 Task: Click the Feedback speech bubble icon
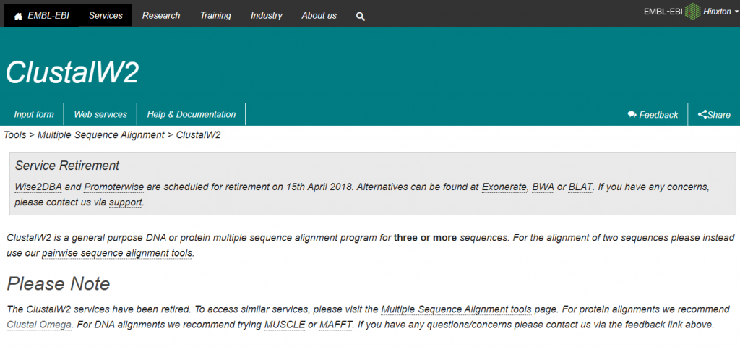click(632, 114)
